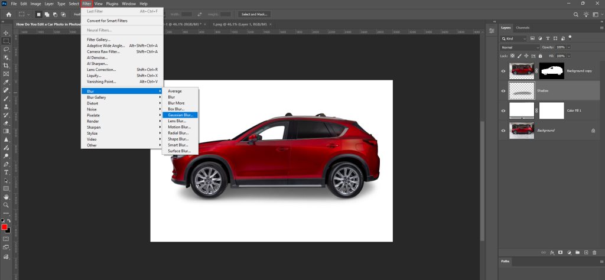Choose Gaussian Blur from the Blur submenu
Image resolution: width=605 pixels, height=280 pixels.
pos(180,115)
